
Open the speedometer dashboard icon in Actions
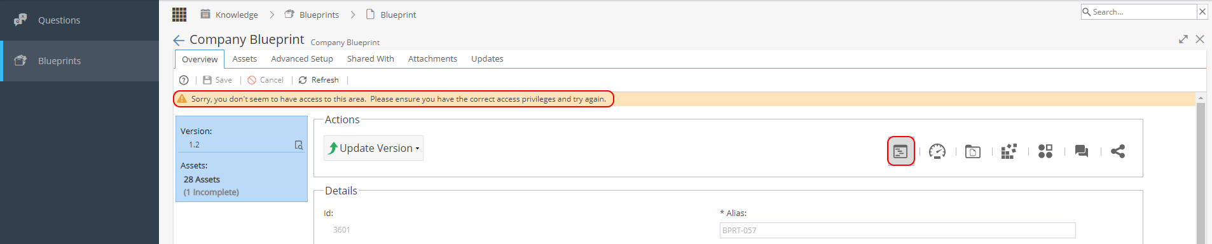click(937, 151)
